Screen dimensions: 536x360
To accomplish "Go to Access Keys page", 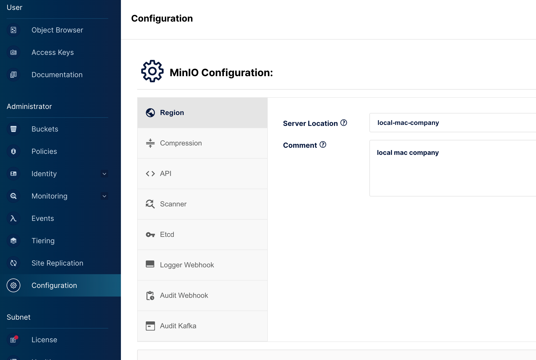I will click(60, 52).
